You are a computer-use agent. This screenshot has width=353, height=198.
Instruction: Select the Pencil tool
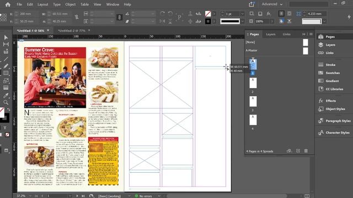point(6,66)
